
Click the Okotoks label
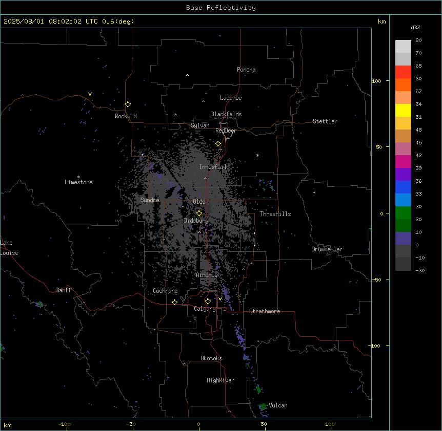[211, 358]
